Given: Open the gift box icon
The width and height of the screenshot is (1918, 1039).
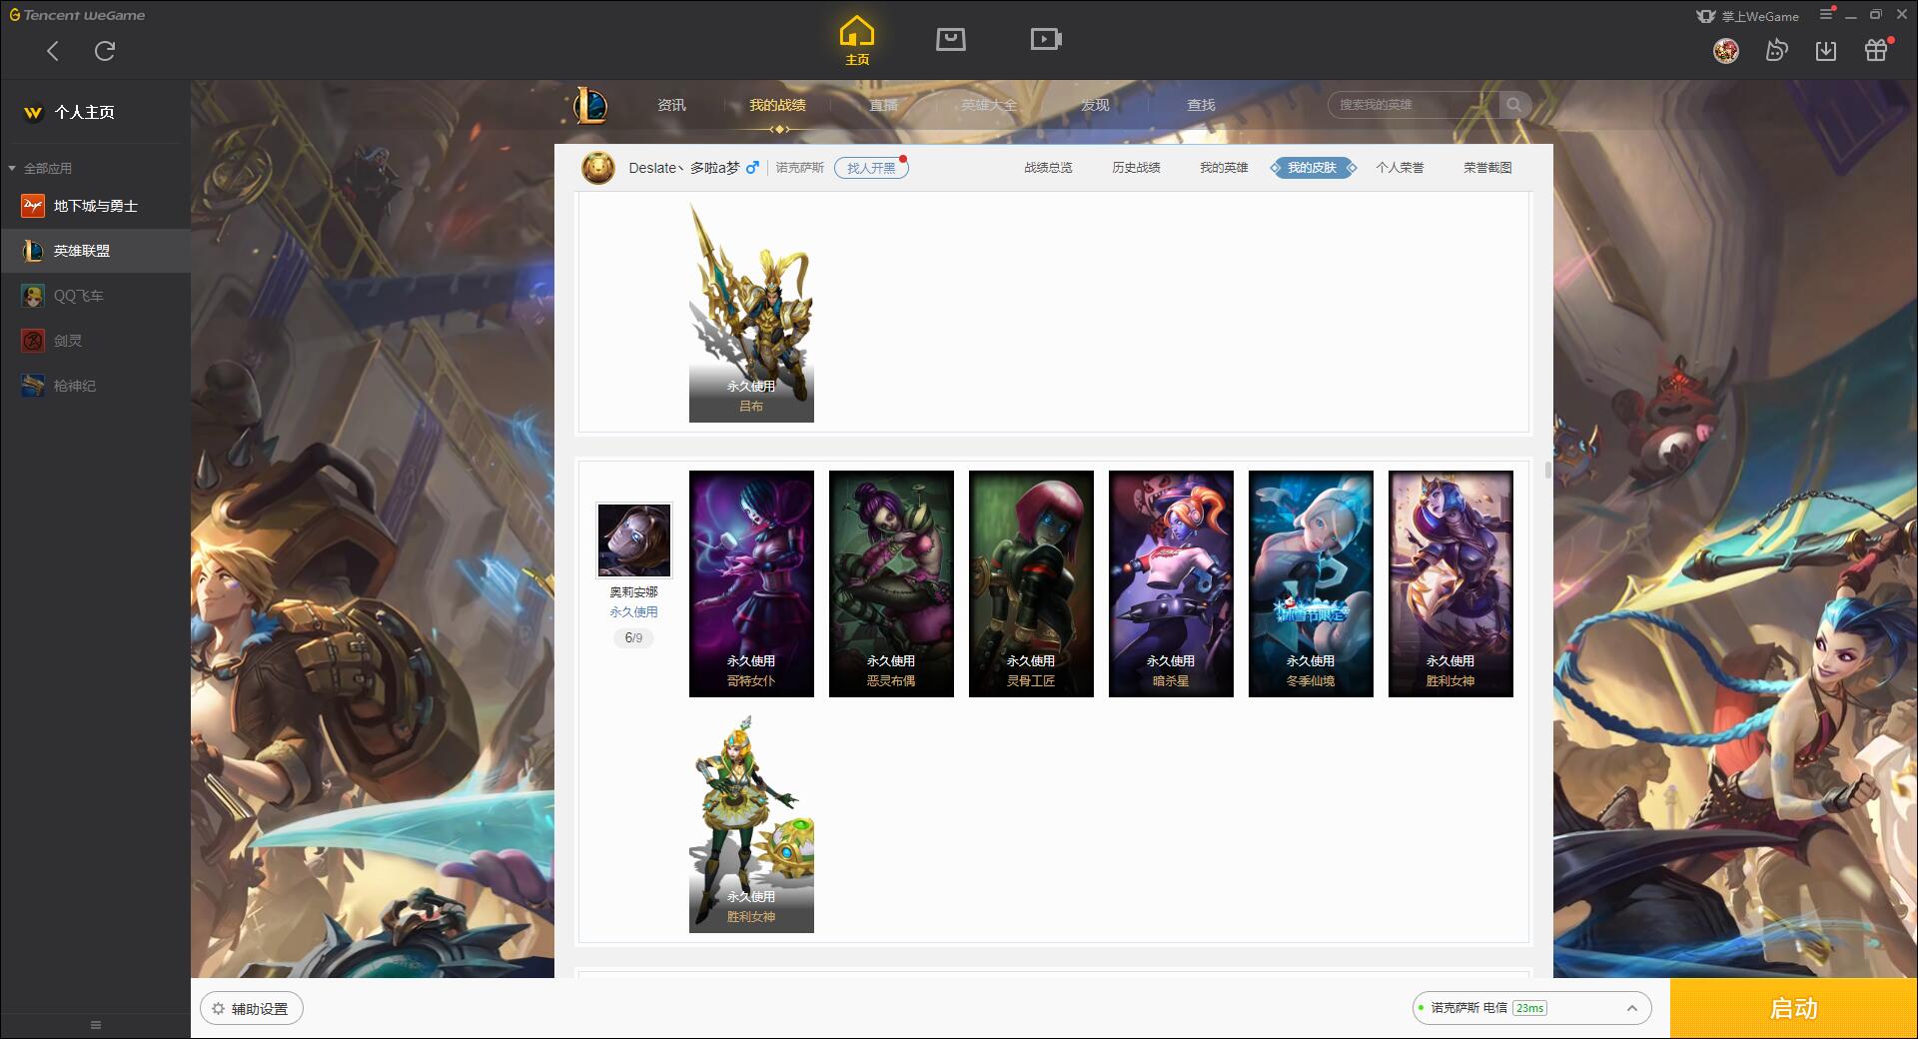Looking at the screenshot, I should point(1876,50).
